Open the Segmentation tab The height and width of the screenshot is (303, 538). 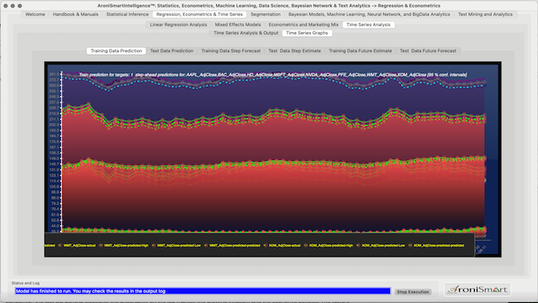tap(266, 14)
